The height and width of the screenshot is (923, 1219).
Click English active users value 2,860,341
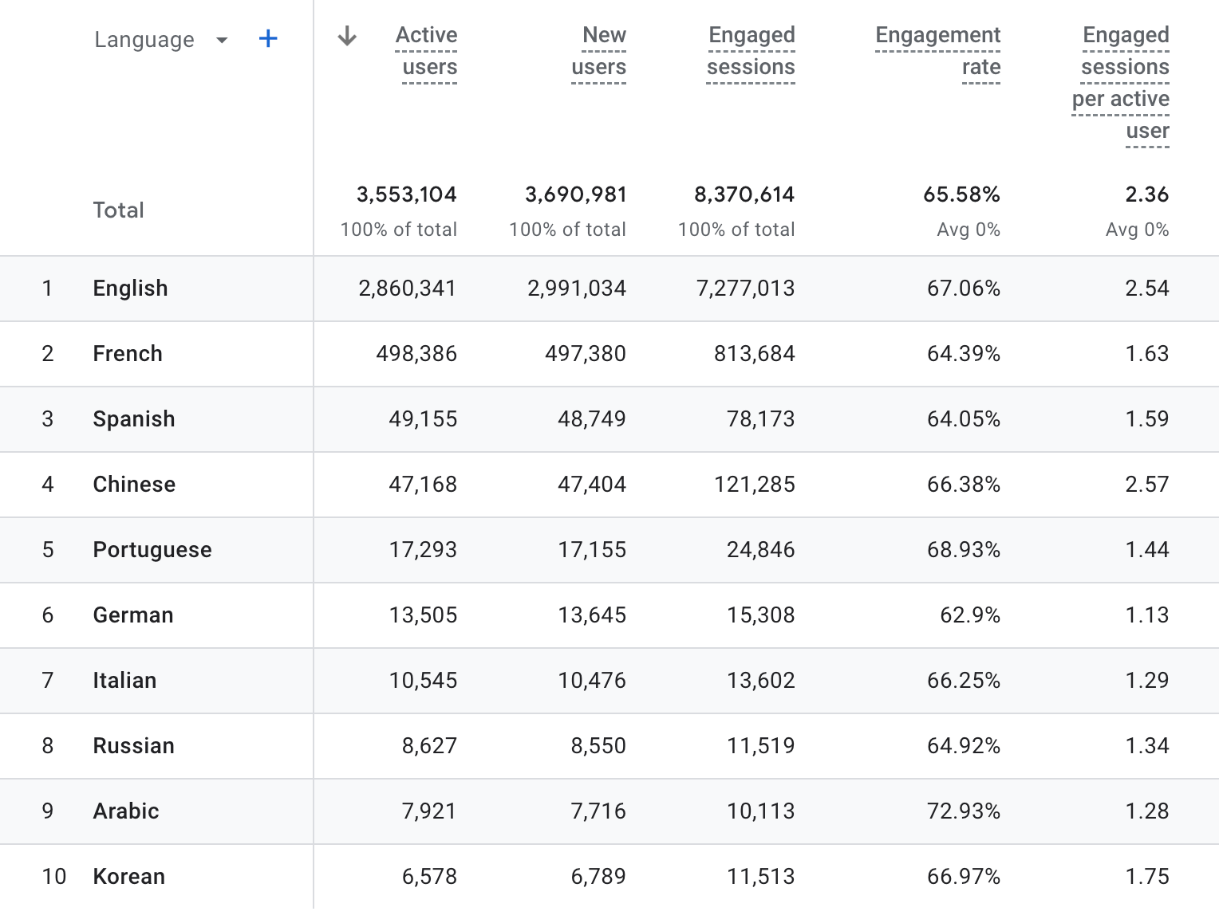coord(408,289)
